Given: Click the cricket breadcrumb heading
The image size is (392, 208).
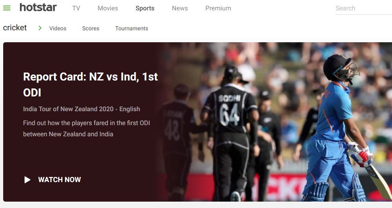Looking at the screenshot, I should (x=15, y=28).
